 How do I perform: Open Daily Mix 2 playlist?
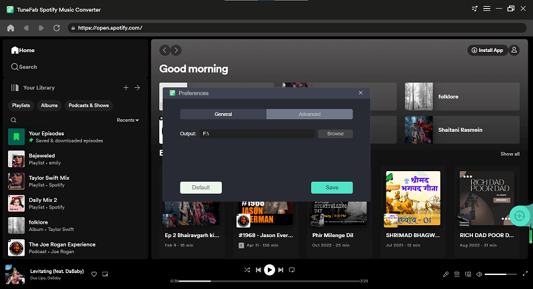75,203
